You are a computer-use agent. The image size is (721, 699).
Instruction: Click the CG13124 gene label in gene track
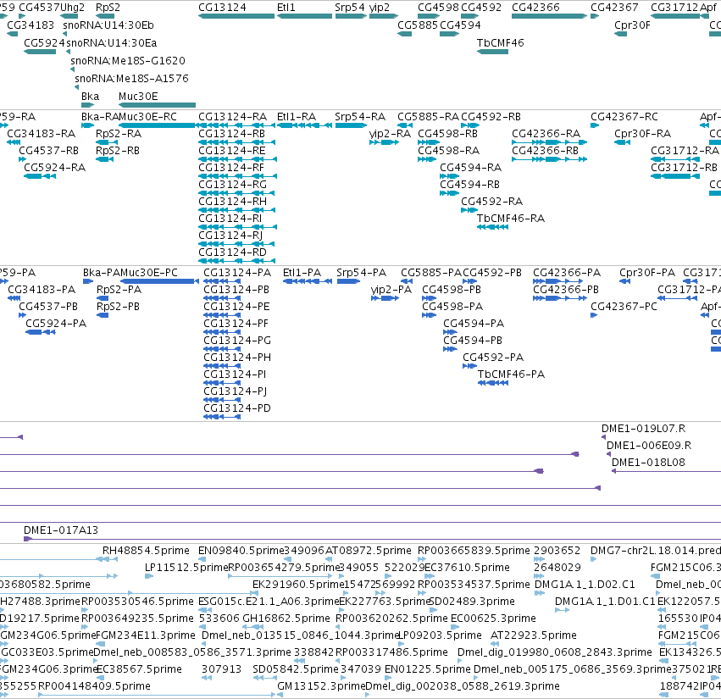(222, 8)
